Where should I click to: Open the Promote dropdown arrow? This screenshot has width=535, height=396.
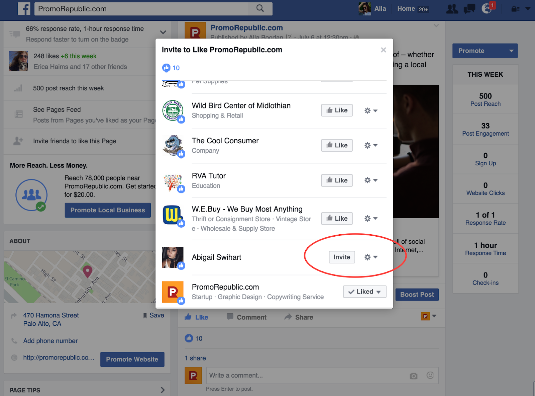(511, 51)
